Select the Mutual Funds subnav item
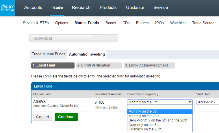 87,23
